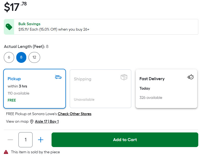Increase quantity with the plus button
201x156 pixels.
pos(41,140)
